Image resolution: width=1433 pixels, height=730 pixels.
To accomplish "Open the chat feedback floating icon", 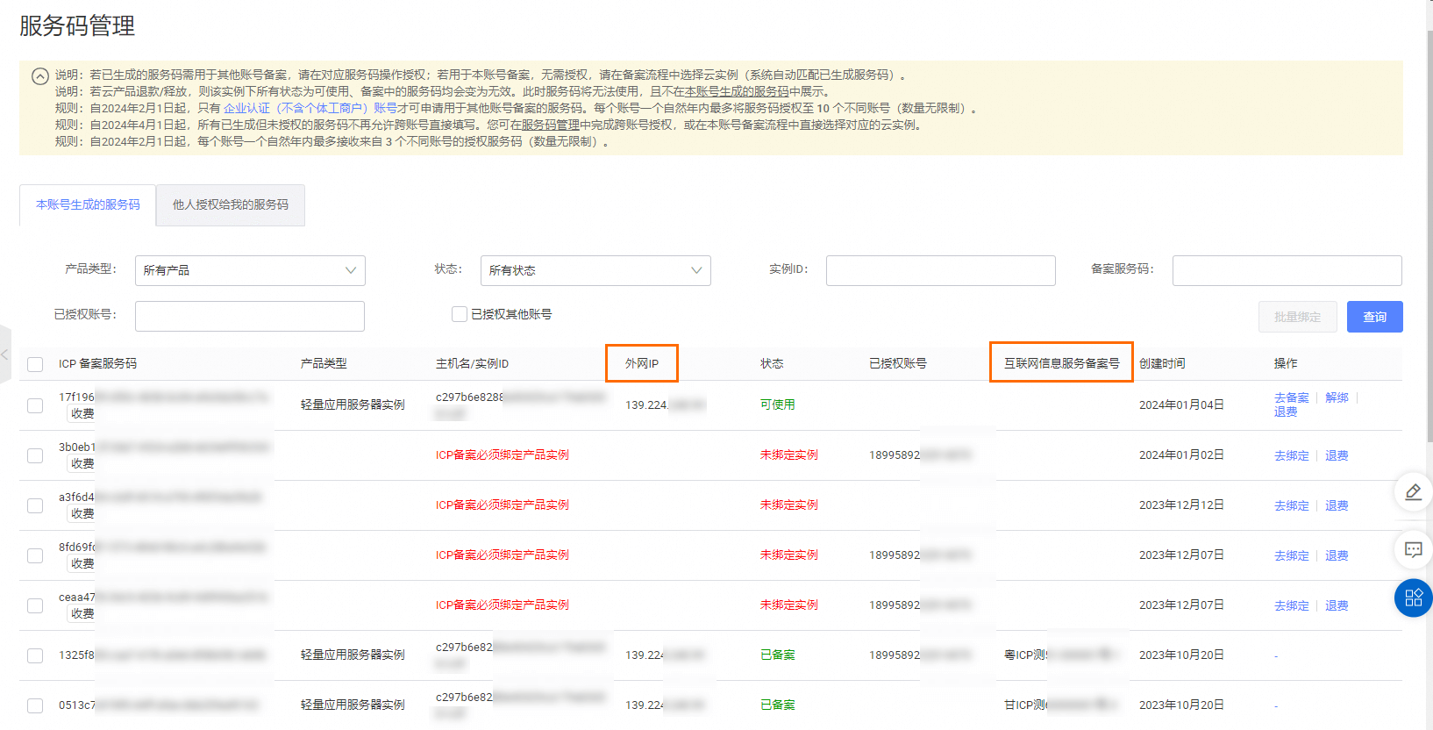I will pos(1413,550).
